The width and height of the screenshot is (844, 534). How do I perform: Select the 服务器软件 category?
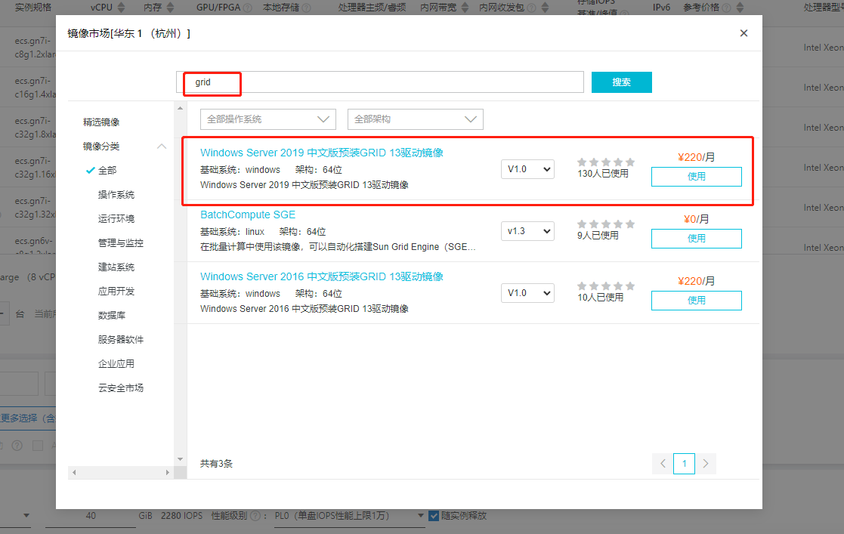point(121,340)
